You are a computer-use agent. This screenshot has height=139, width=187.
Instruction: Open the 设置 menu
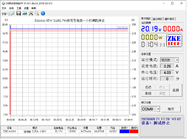tap(26, 8)
